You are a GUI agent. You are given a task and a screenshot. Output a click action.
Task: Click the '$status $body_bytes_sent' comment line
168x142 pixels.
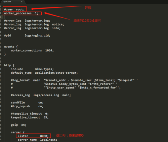click(x=64, y=84)
